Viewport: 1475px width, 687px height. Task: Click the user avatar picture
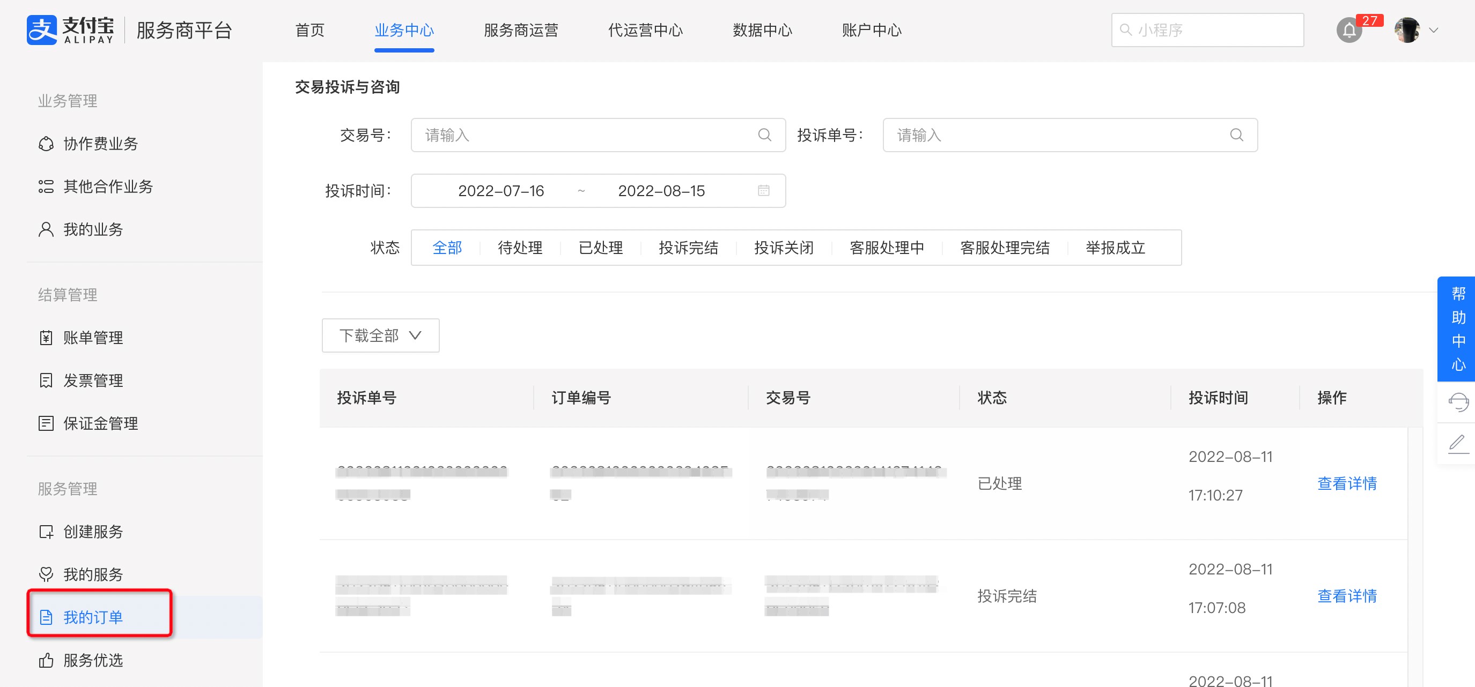point(1407,31)
